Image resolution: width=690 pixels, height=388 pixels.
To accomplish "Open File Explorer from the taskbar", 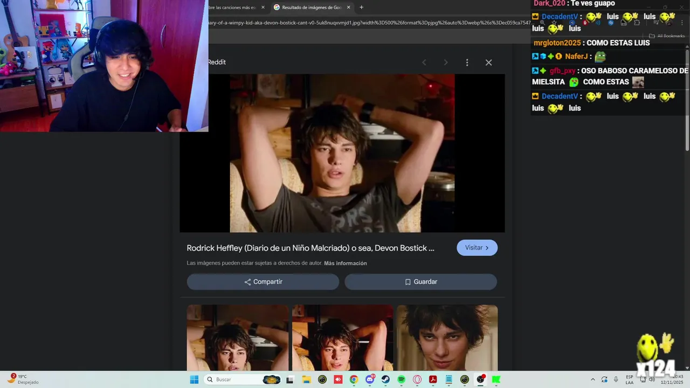I will 306,379.
